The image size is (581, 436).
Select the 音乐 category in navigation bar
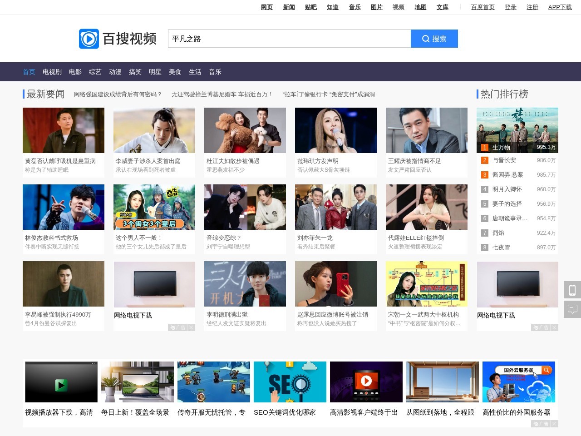215,72
